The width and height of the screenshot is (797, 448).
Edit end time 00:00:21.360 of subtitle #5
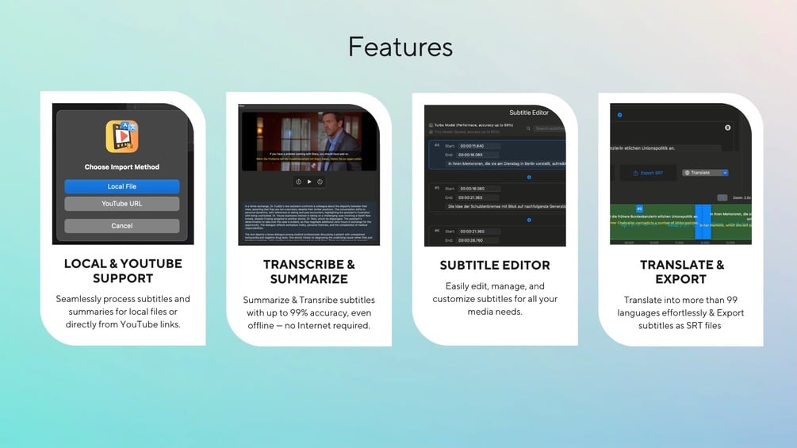coord(479,197)
